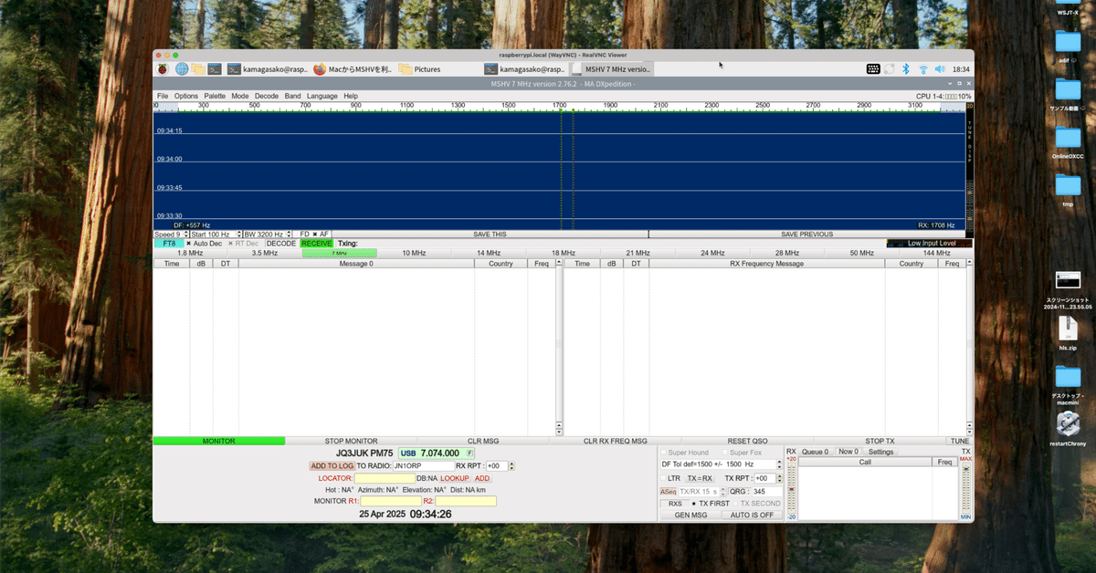Adjust the RX level slider
This screenshot has height=573, width=1096.
click(791, 488)
